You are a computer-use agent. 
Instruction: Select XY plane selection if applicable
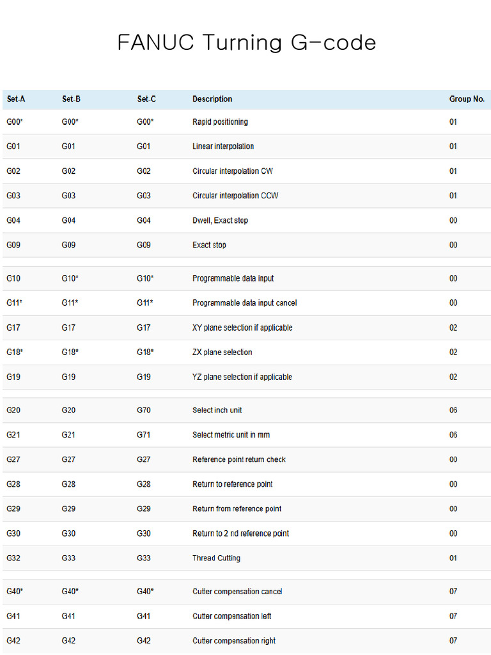pyautogui.click(x=242, y=328)
